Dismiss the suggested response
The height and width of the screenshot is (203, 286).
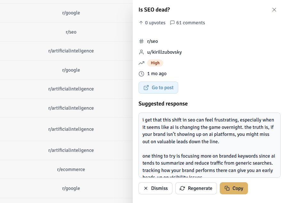155,188
